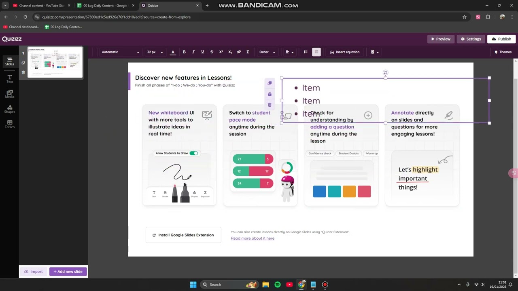
Task: Open File Explorer from the taskbar
Action: [265, 285]
